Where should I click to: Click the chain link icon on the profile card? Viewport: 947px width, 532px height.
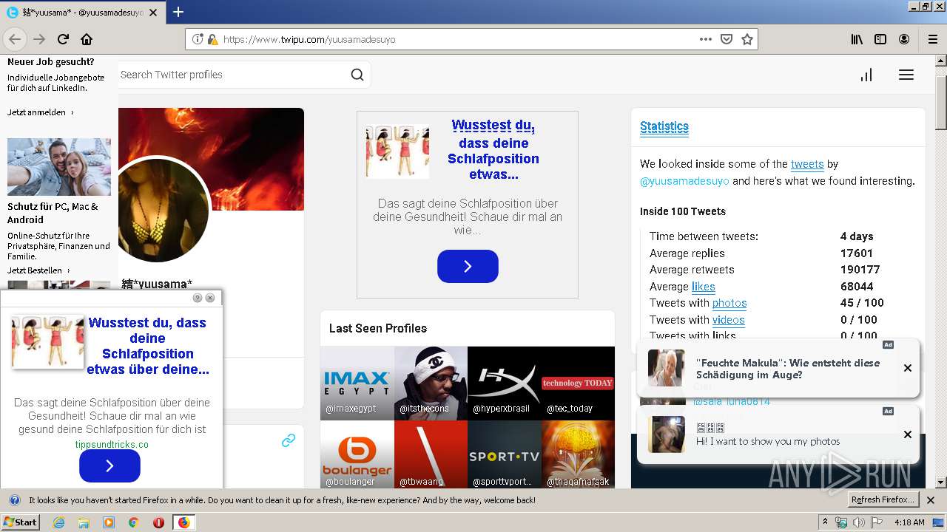click(x=289, y=440)
